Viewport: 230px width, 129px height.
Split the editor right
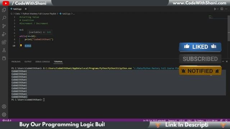click(x=222, y=9)
